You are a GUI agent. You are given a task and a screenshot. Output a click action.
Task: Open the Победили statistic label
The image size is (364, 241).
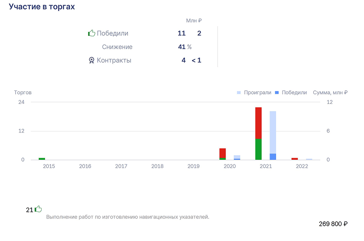click(113, 33)
